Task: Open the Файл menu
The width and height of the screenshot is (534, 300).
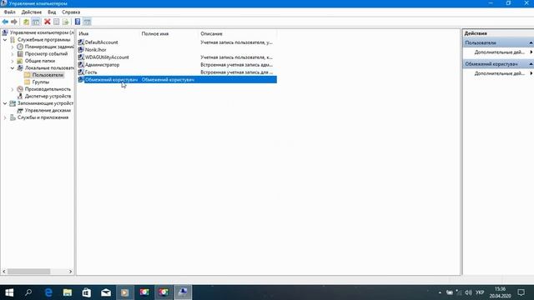Action: click(9, 12)
